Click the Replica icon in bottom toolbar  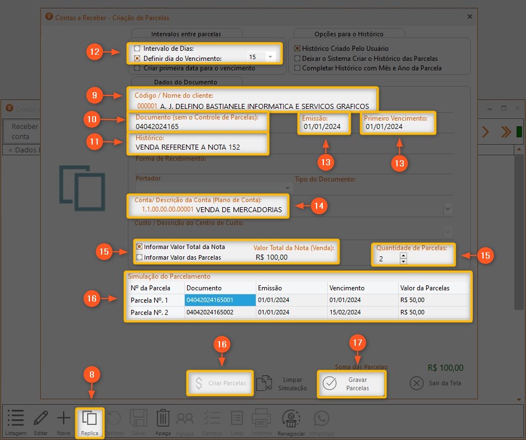pos(89,420)
